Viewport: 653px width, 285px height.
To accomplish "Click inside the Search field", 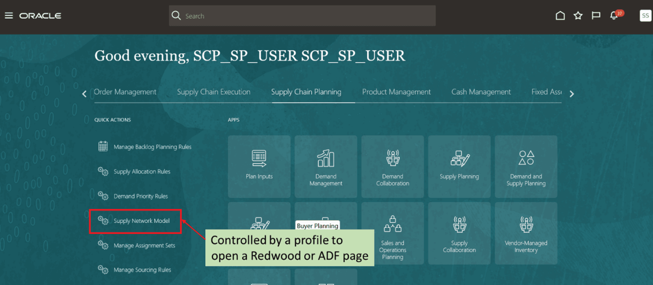I will point(301,15).
